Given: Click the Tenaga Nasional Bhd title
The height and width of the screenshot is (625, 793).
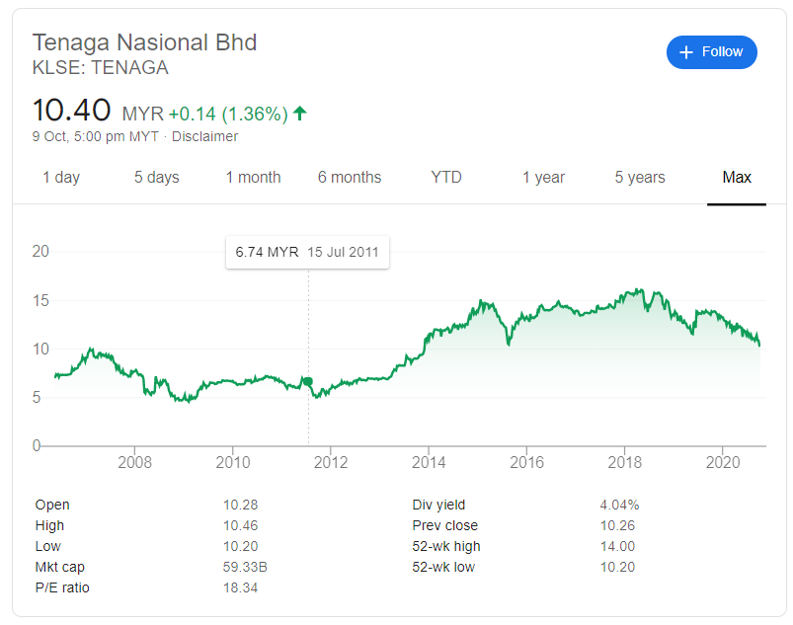Looking at the screenshot, I should click(144, 42).
